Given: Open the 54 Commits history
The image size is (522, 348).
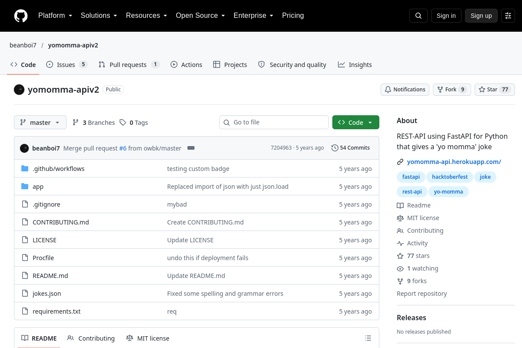Looking at the screenshot, I should 351,148.
